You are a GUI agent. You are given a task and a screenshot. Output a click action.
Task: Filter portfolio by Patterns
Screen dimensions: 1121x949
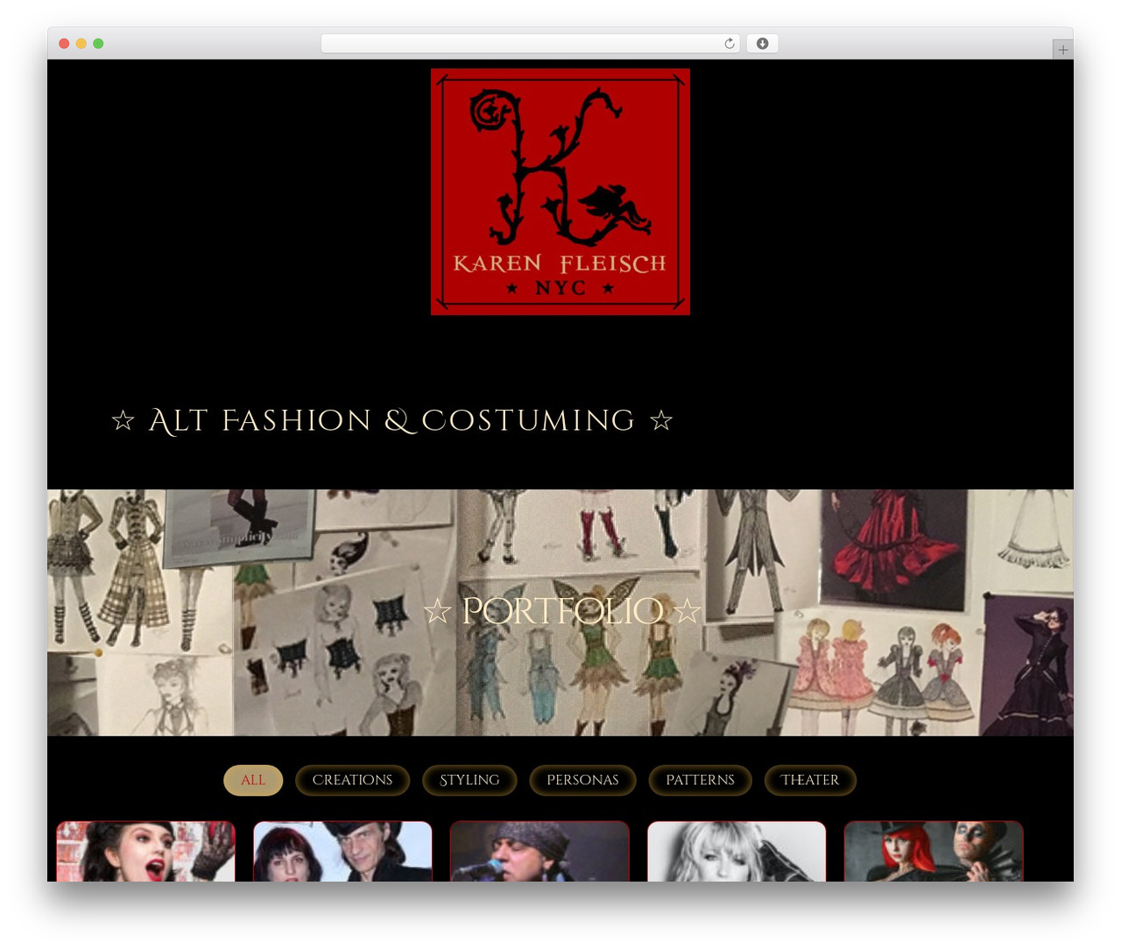tap(700, 780)
